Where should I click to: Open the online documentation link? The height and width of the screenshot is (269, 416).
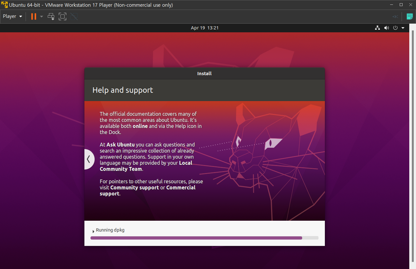tap(140, 126)
